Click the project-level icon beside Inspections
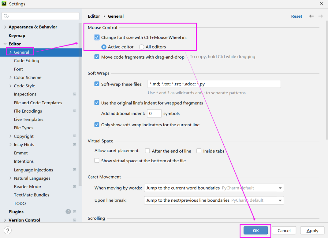 pos(75,94)
